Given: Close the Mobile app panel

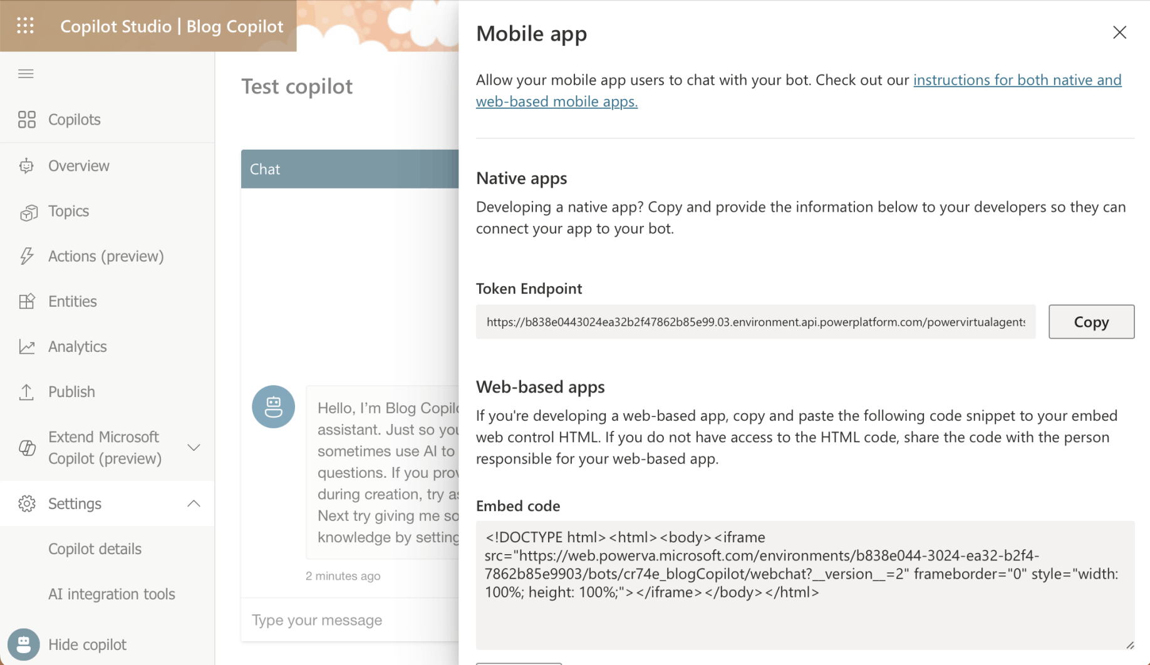Looking at the screenshot, I should tap(1119, 33).
